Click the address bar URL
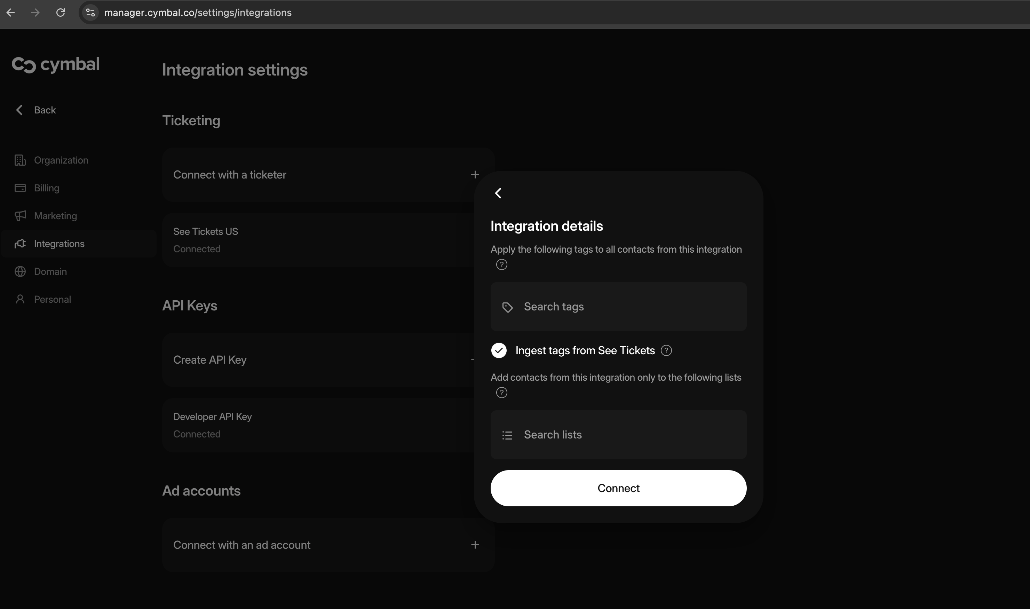This screenshot has width=1030, height=609. click(198, 13)
